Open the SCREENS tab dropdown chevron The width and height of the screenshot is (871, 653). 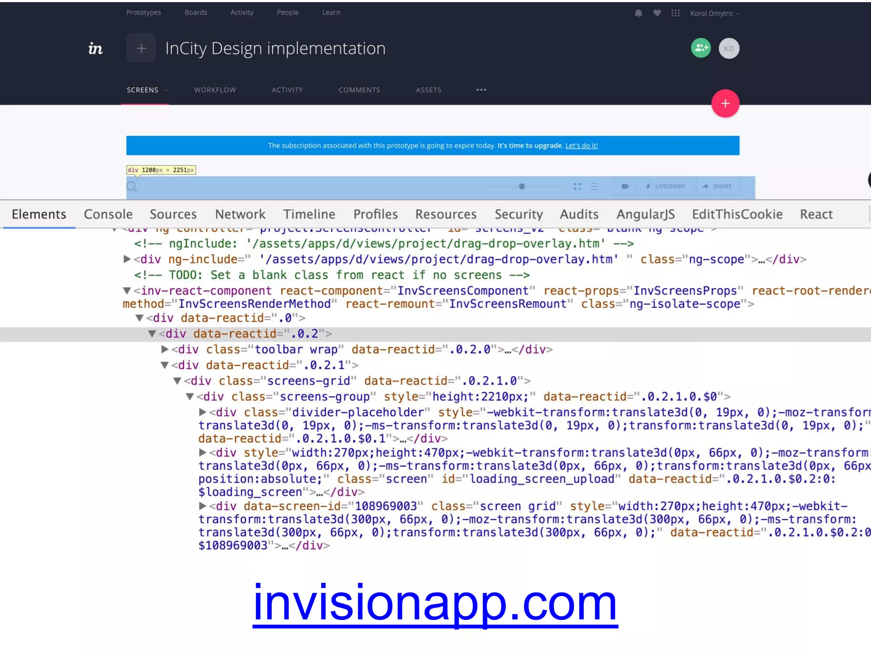click(166, 90)
